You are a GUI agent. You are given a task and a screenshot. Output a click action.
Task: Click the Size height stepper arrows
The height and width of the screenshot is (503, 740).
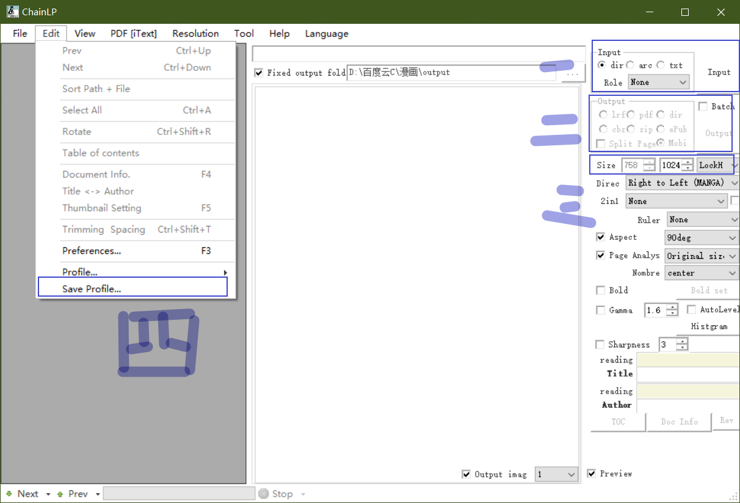point(688,165)
